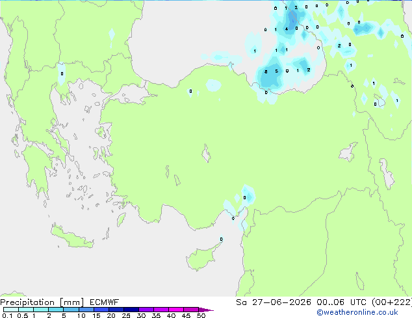This screenshot has height=318, width=412.
Task: Click the weatheronline.co.uk copyright text
Action: (357, 312)
